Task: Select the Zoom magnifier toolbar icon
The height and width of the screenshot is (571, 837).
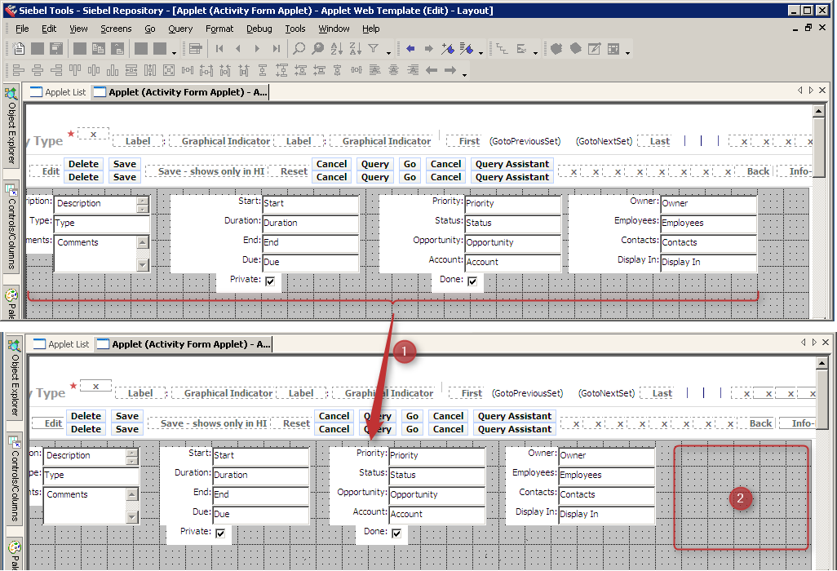Action: (299, 49)
